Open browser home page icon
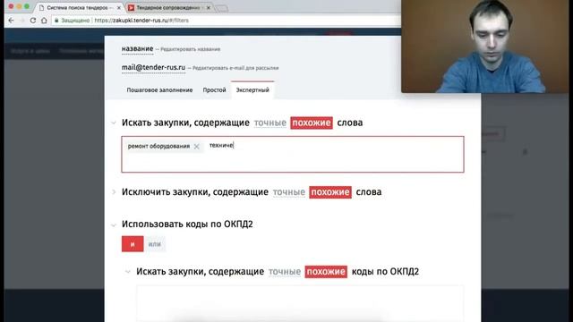 44,21
